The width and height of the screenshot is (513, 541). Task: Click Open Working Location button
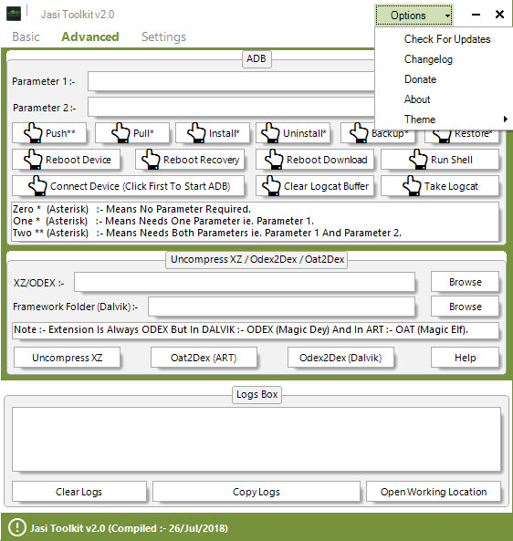point(434,492)
